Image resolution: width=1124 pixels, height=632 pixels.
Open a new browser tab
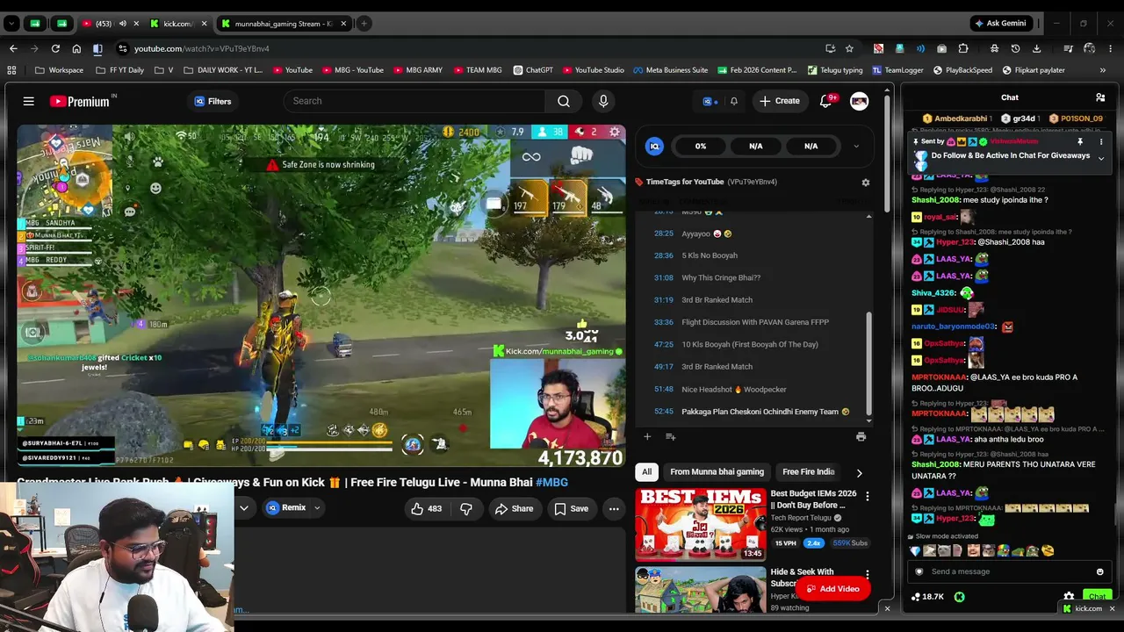click(364, 24)
